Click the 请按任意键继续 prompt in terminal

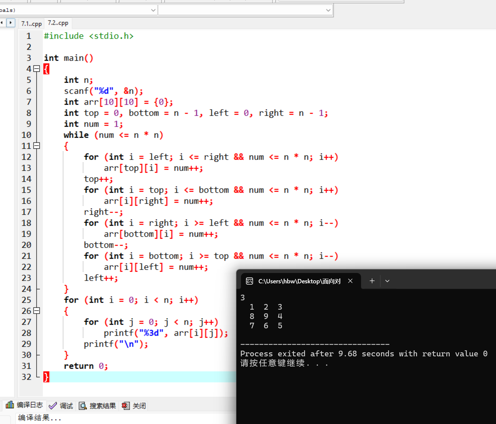point(284,363)
